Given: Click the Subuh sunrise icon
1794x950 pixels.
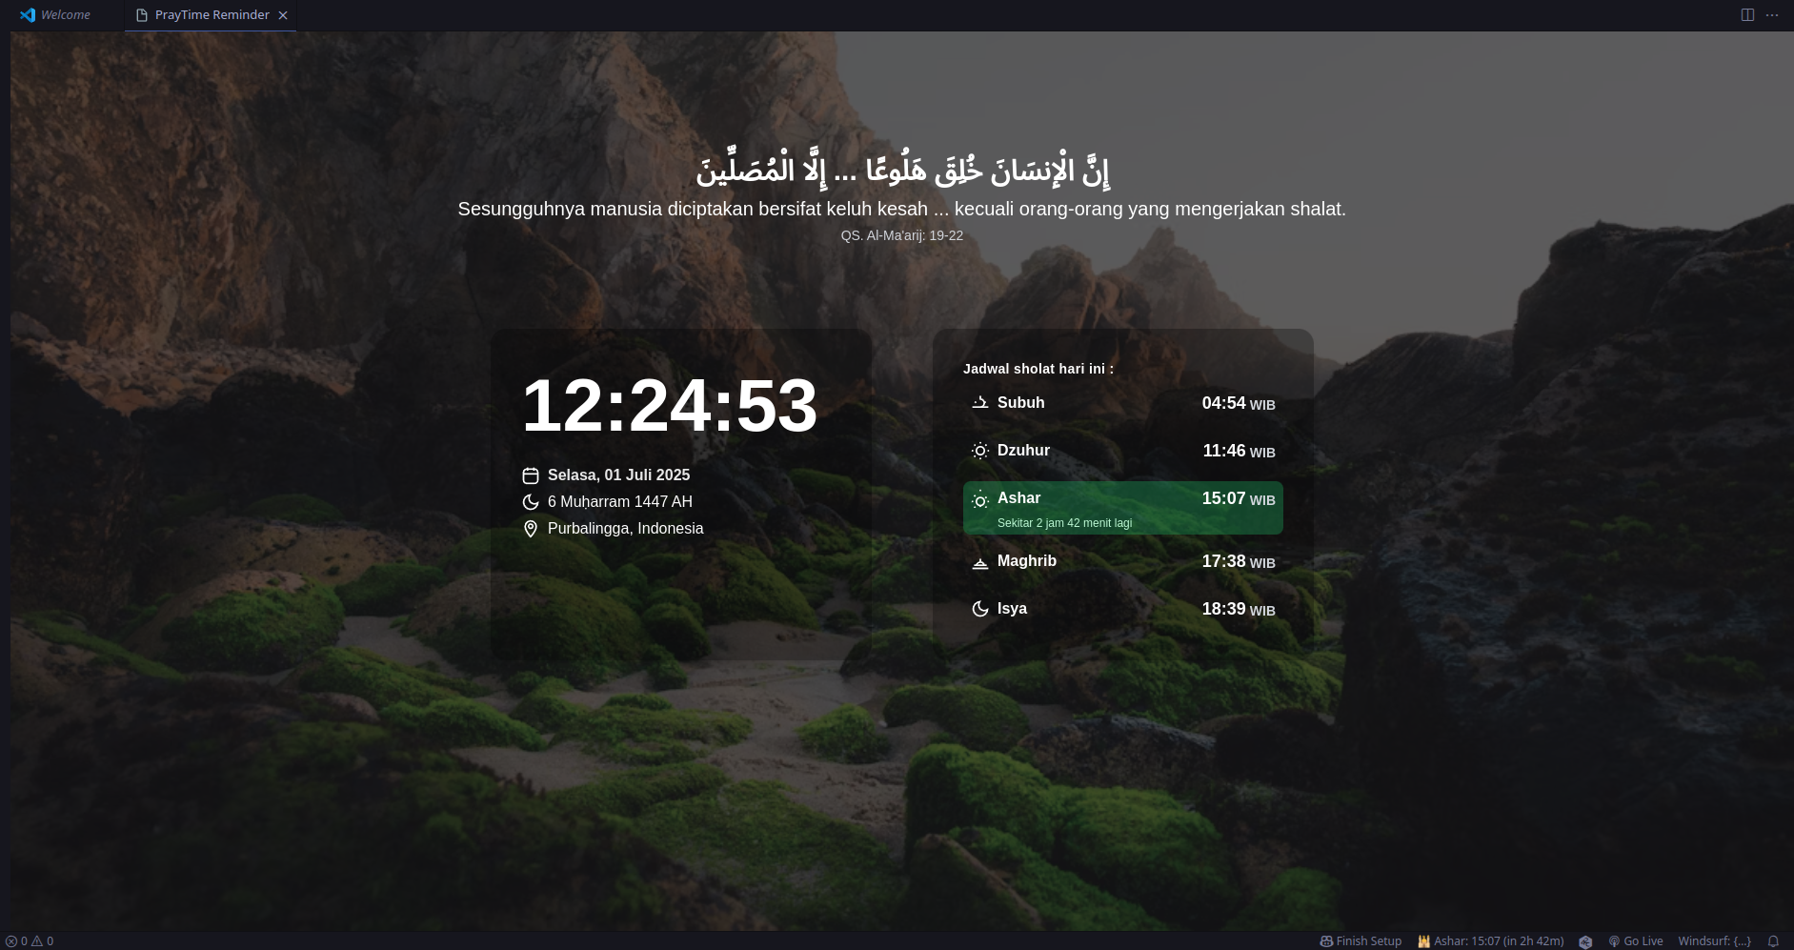Looking at the screenshot, I should pos(979,403).
